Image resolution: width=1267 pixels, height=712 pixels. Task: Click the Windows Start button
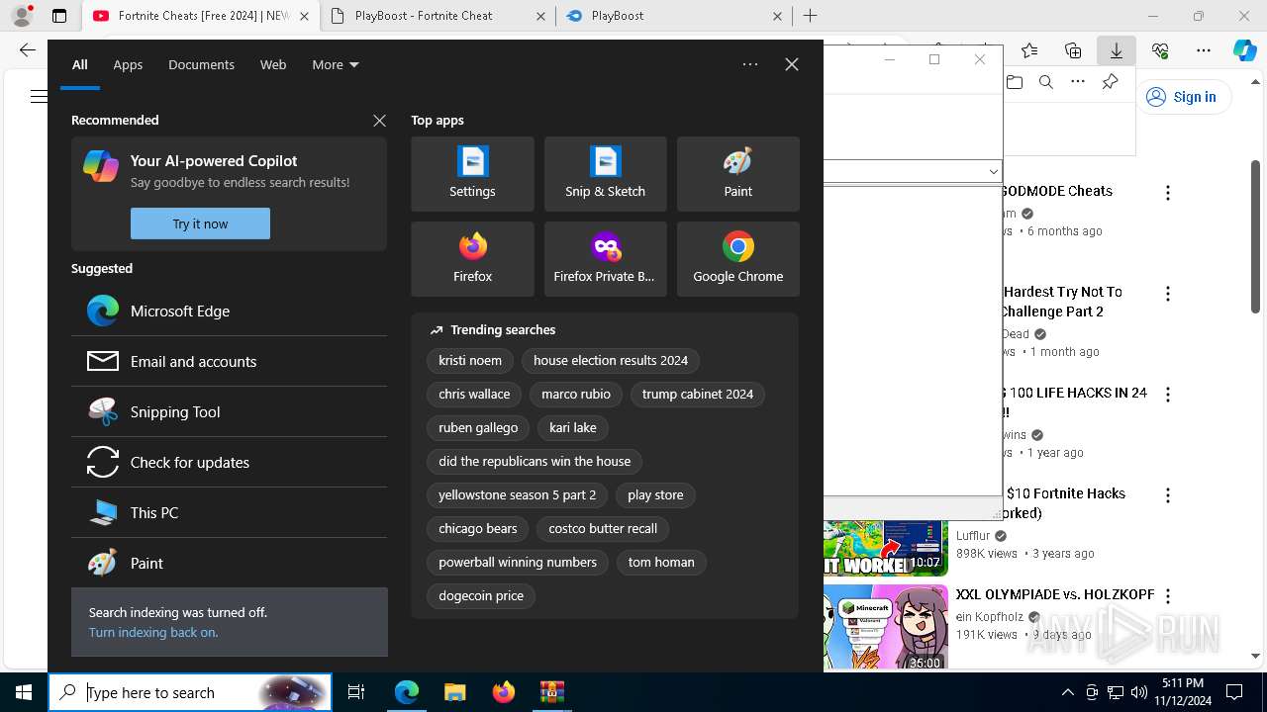(x=24, y=692)
